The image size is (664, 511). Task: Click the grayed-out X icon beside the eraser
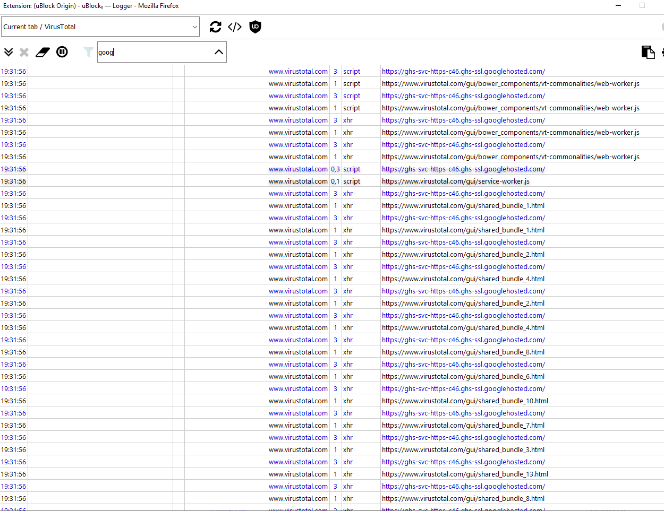point(24,52)
